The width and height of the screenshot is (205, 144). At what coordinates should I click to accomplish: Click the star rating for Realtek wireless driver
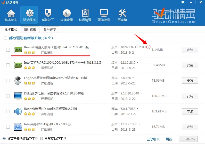tap(30, 52)
